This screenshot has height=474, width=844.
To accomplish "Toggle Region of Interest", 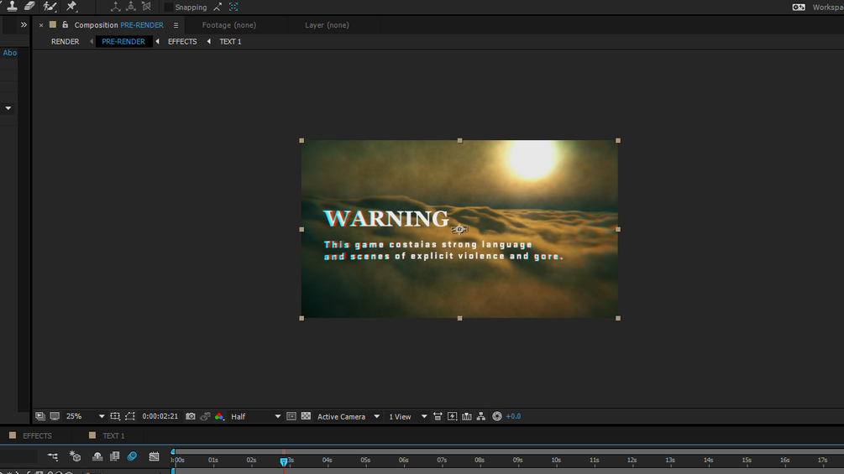I will (291, 416).
